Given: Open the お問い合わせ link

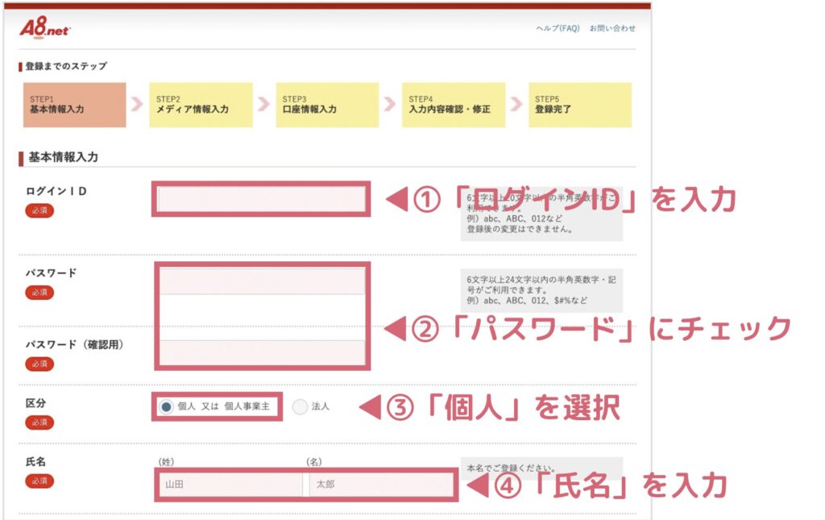Looking at the screenshot, I should [x=612, y=28].
